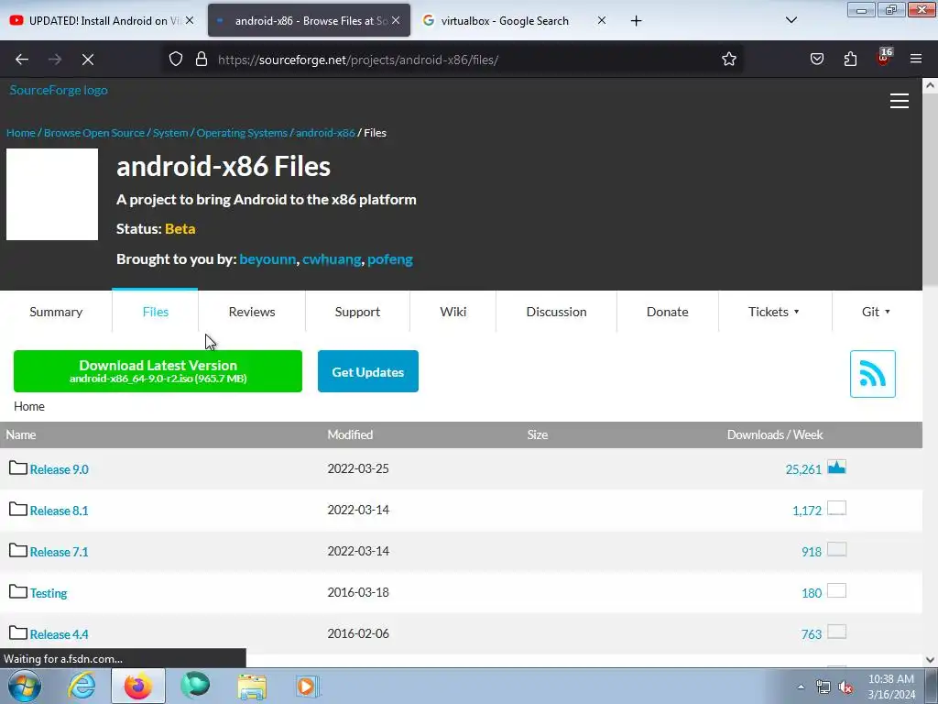Open the Extensions puzzle icon
Screen dimensions: 938x704
[850, 60]
